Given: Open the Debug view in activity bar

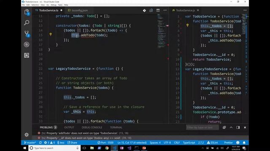Looking at the screenshot, I should tap(27, 44).
